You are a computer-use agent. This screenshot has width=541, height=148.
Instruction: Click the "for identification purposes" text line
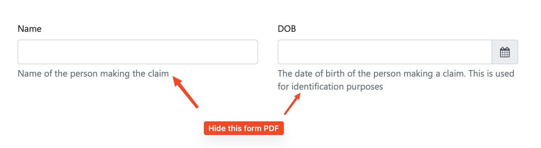point(330,87)
